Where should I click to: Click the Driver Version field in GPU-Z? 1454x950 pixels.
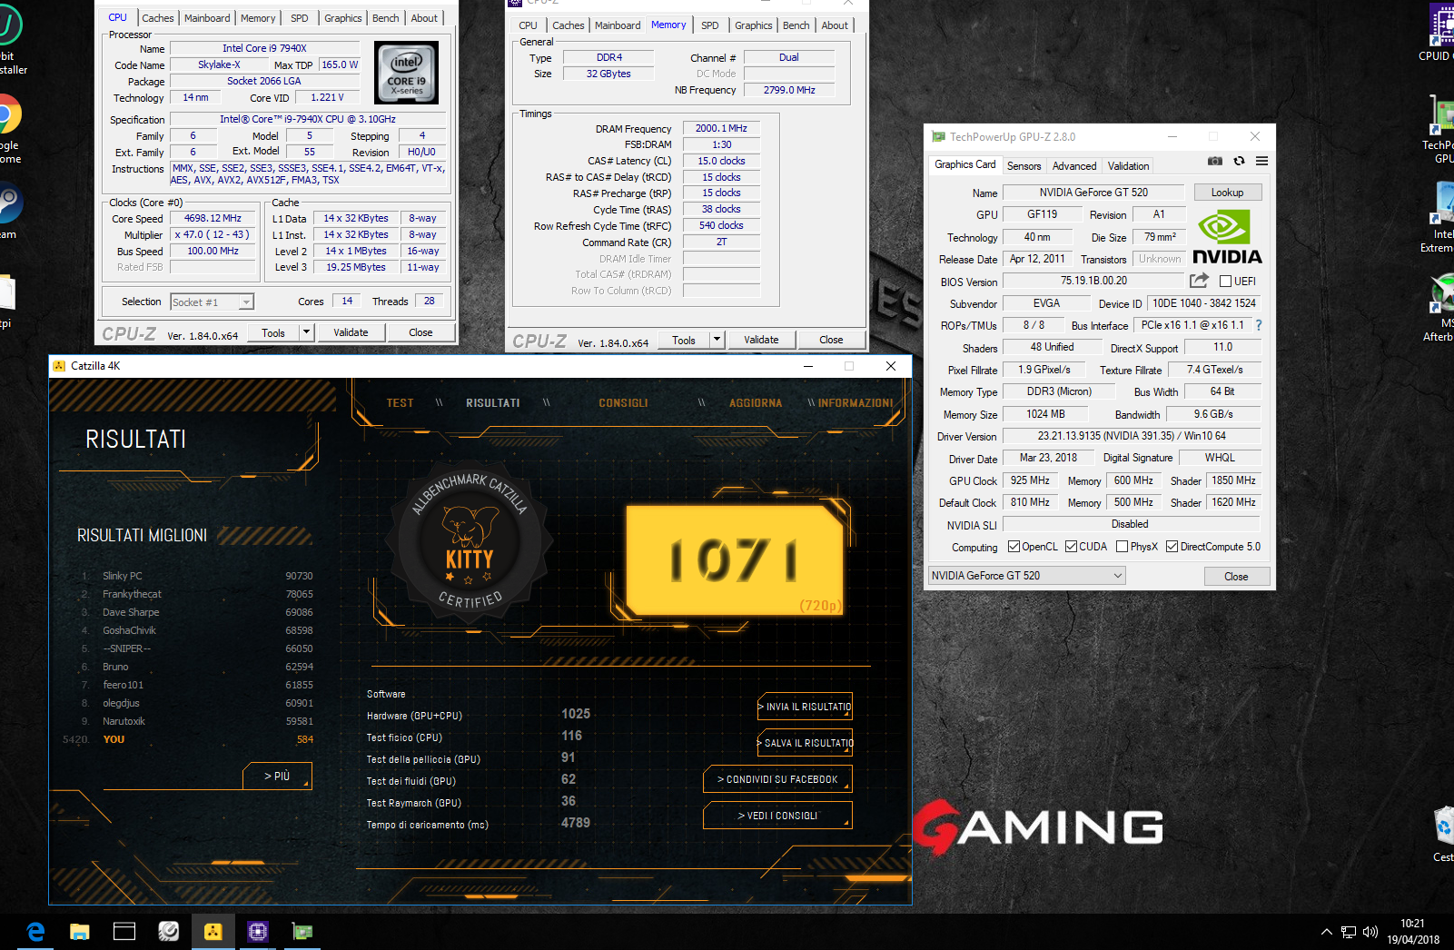[1132, 436]
